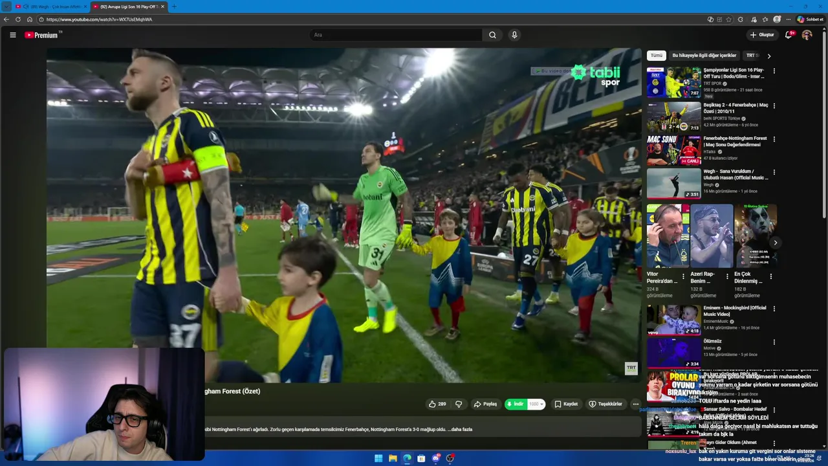
Task: Add this page to favorites star
Action: click(729, 19)
